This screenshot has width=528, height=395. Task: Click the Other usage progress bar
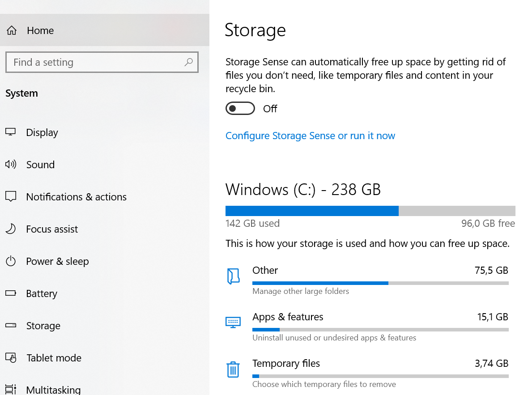pos(380,283)
